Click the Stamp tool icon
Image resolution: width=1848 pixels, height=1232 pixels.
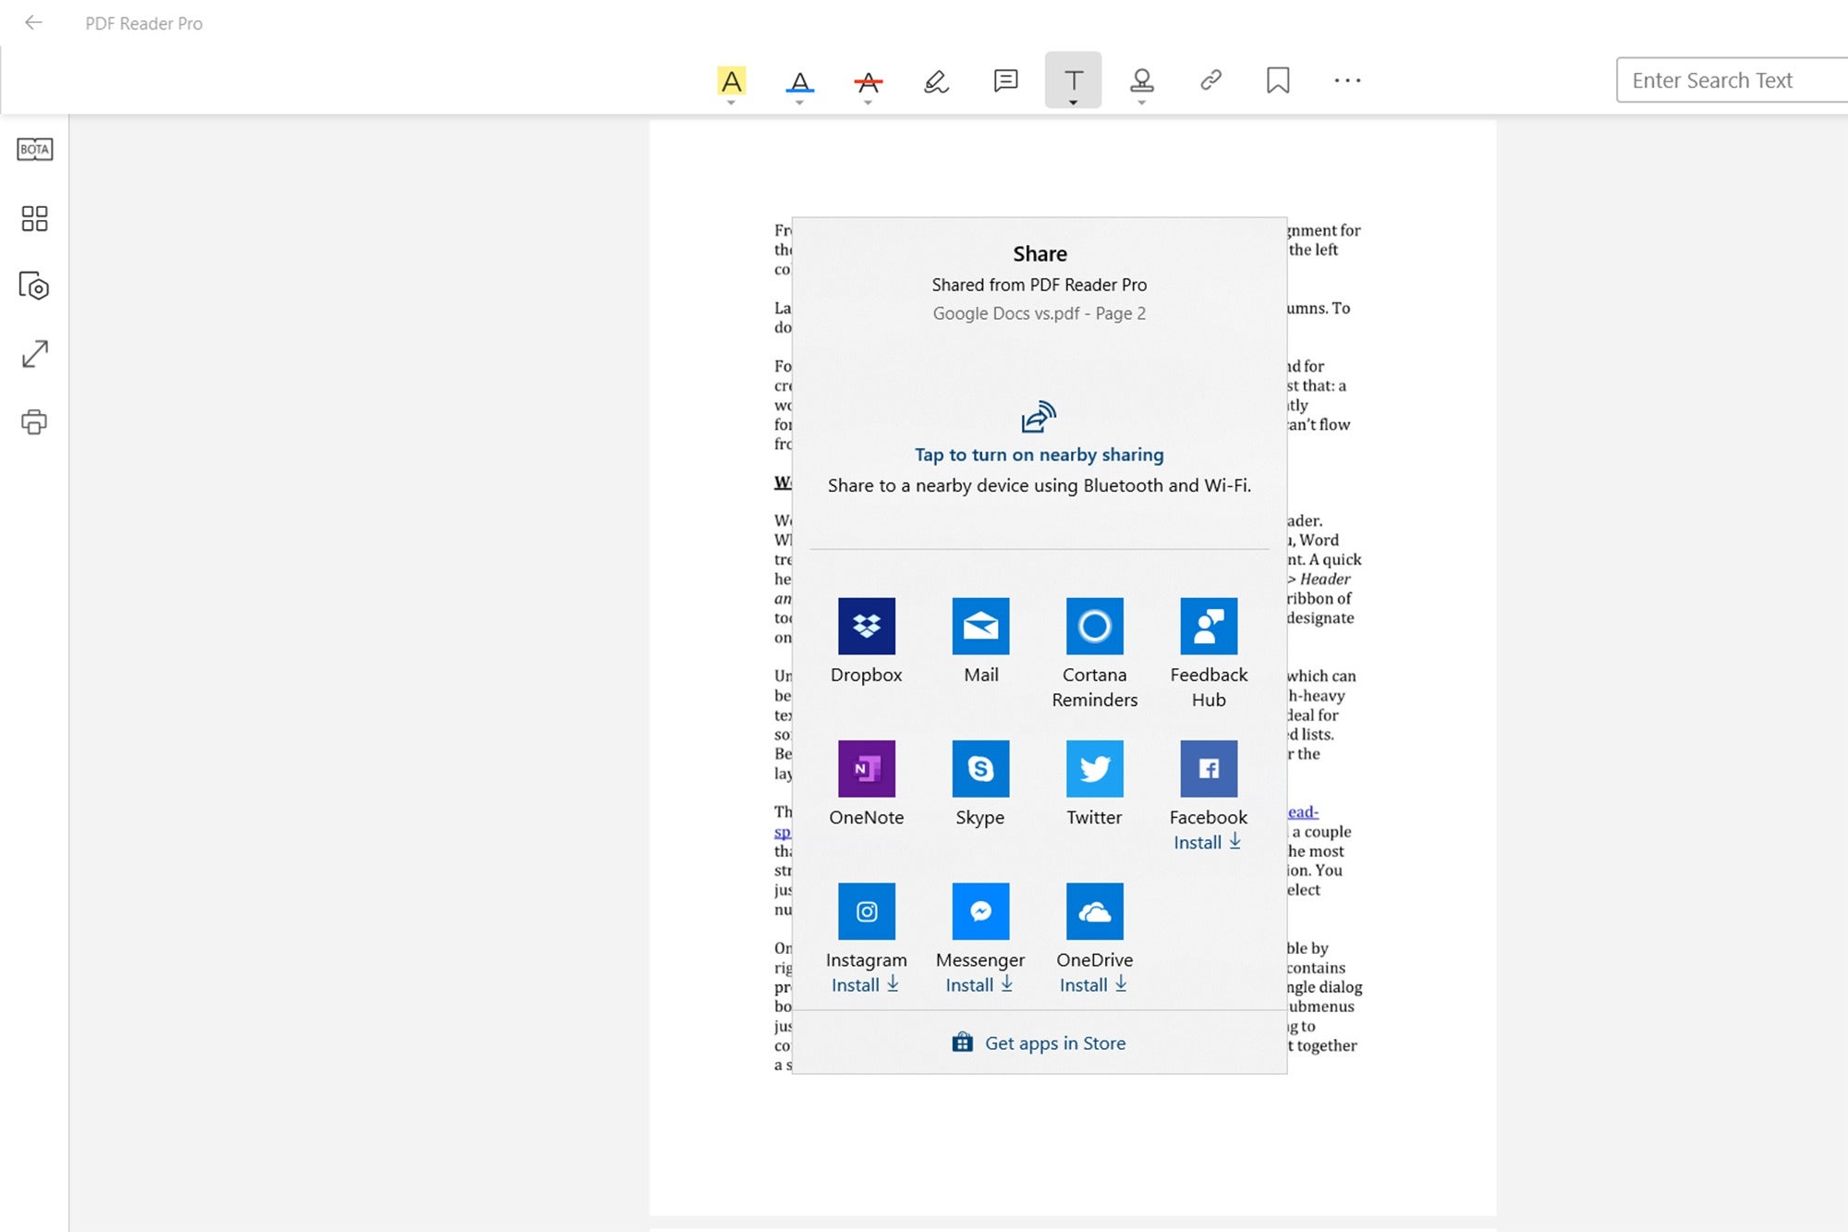click(x=1142, y=79)
